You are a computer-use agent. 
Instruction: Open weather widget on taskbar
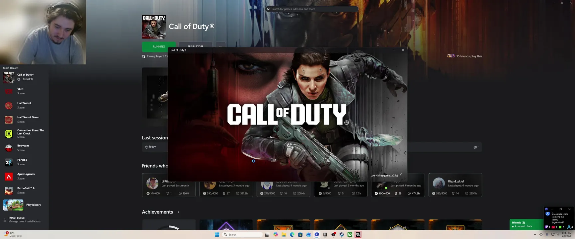pos(13,234)
